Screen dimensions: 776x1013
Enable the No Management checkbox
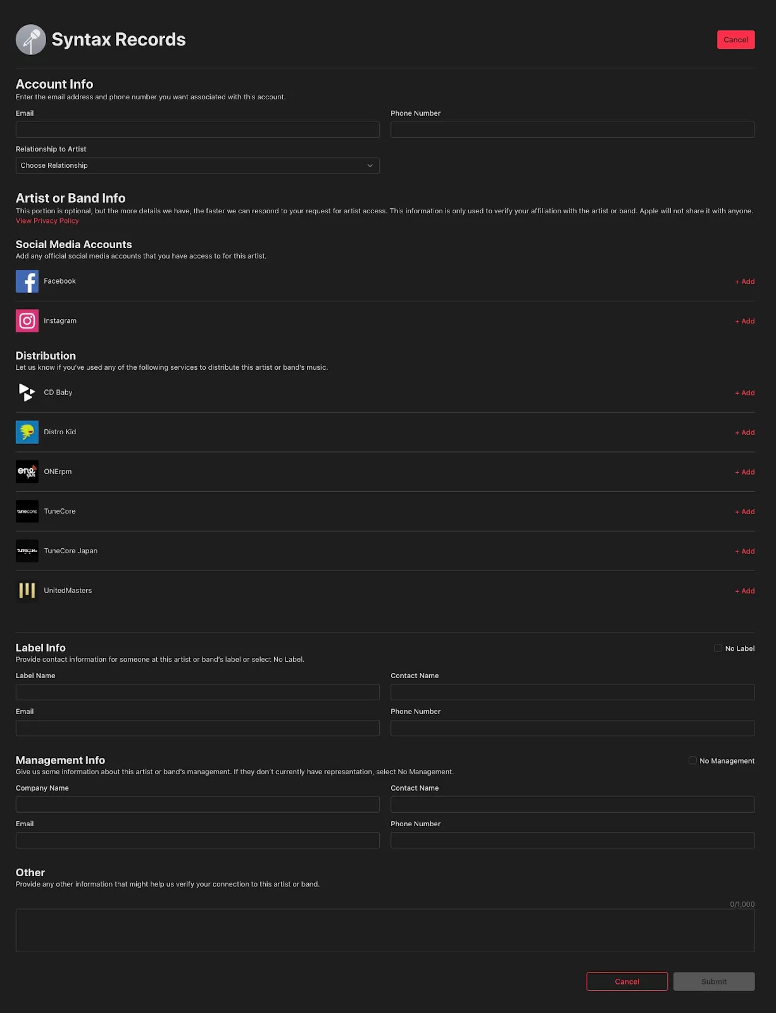[692, 760]
